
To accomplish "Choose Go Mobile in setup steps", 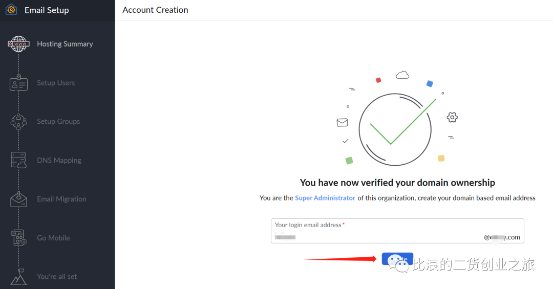I will [53, 238].
